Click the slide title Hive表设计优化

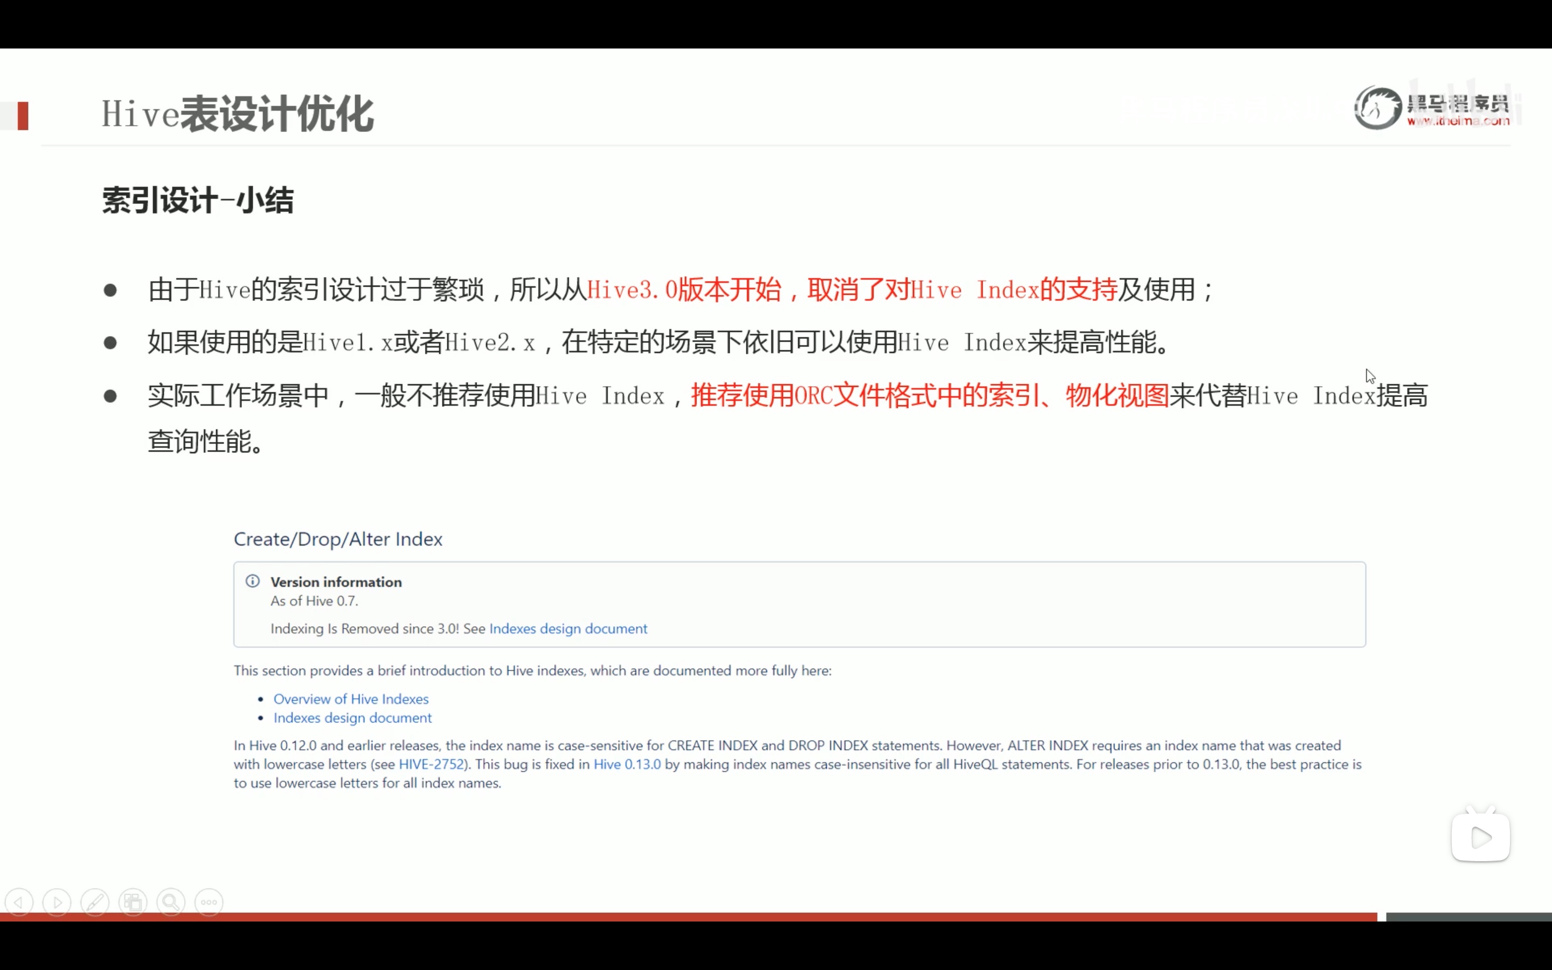tap(237, 114)
